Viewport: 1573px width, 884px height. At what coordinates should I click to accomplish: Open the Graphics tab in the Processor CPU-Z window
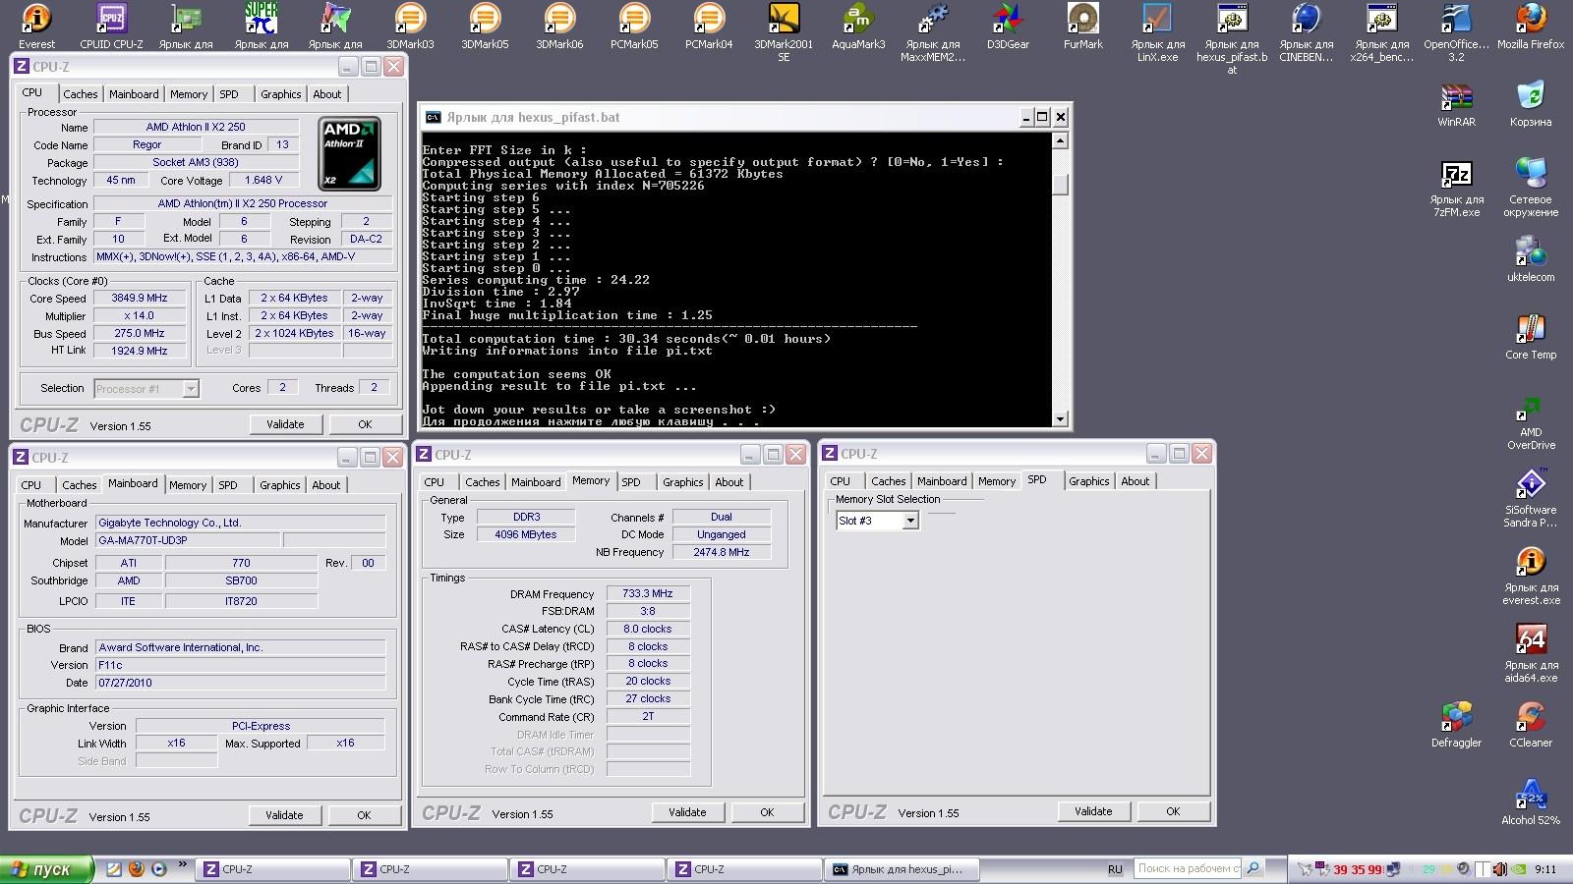pyautogui.click(x=281, y=94)
